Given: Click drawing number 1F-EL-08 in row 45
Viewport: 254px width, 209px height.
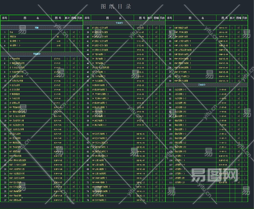Looking at the screenshot, I should [x=140, y=59].
